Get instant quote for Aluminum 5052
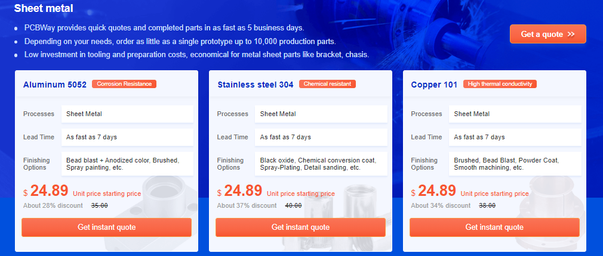This screenshot has height=256, width=603. pyautogui.click(x=106, y=227)
